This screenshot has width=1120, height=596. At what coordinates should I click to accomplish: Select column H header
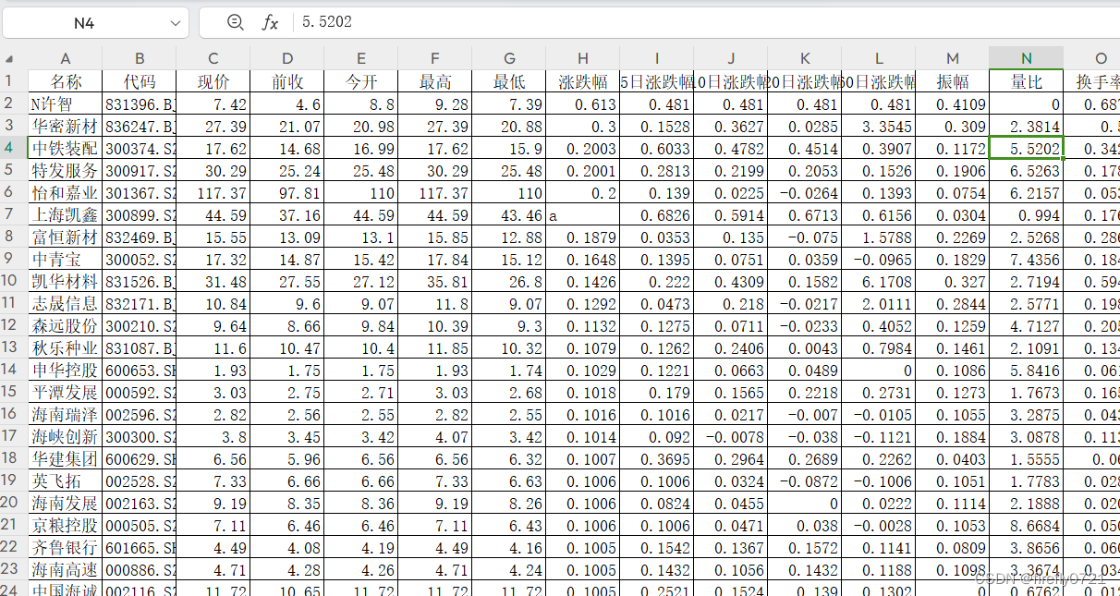click(x=583, y=57)
